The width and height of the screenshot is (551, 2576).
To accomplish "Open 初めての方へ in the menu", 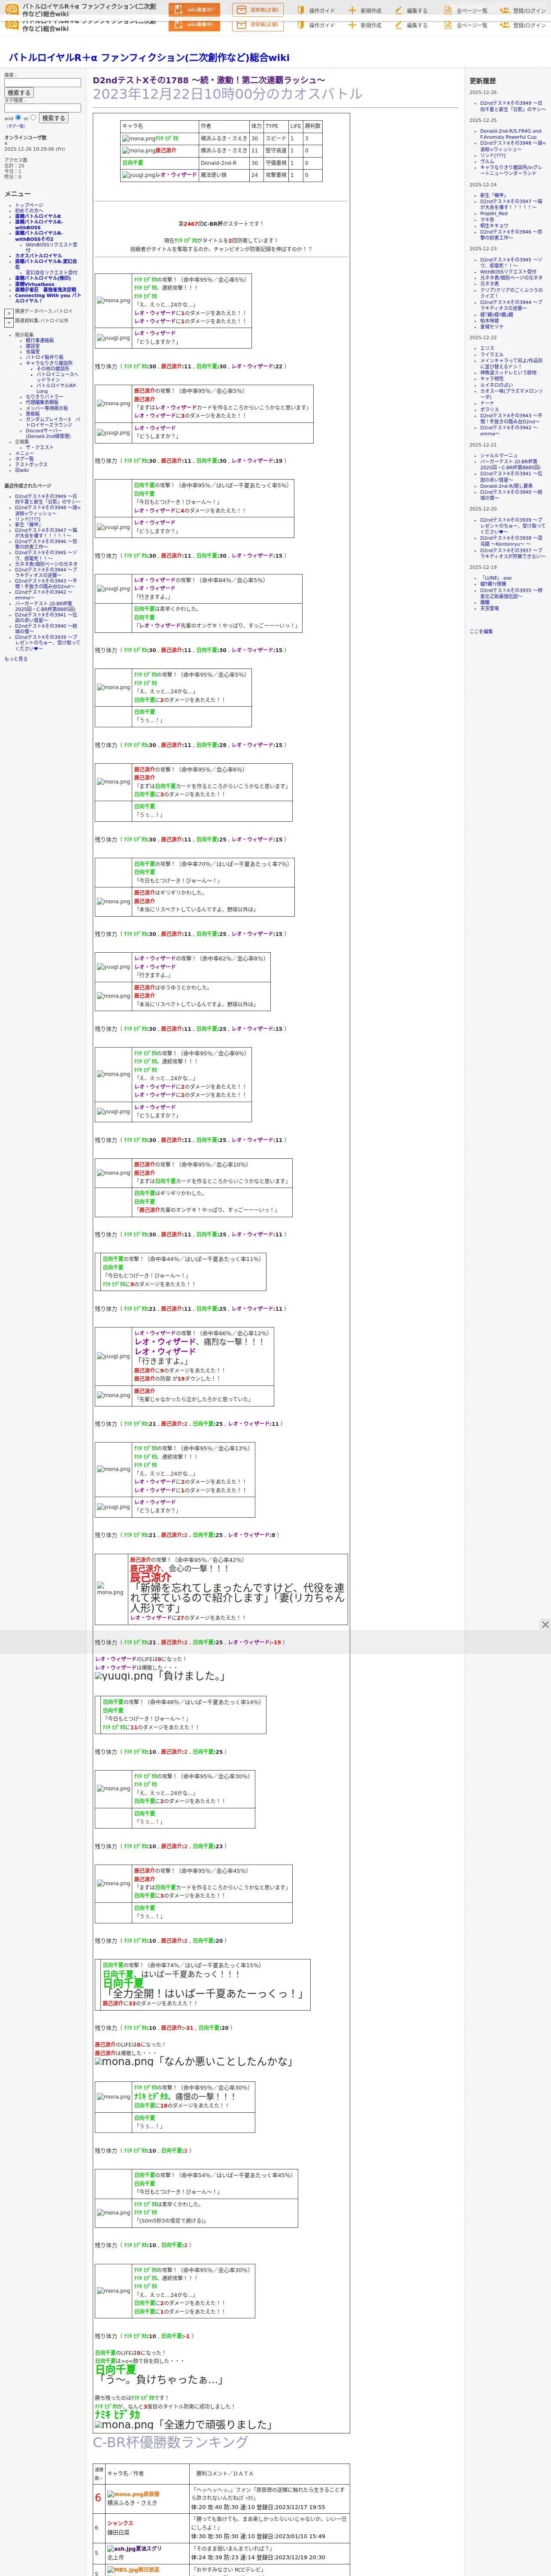I will tap(29, 211).
